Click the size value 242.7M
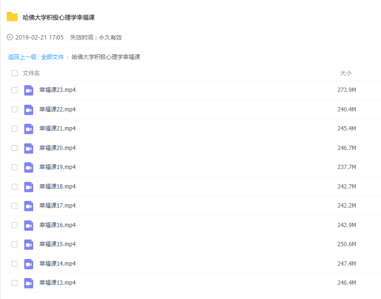The width and height of the screenshot is (381, 299). (x=347, y=186)
